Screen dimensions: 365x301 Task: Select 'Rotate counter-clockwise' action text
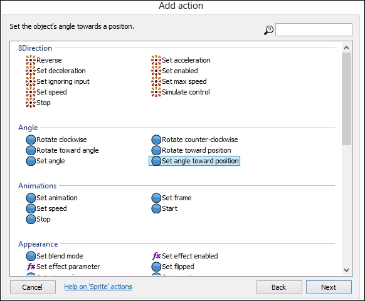200,140
